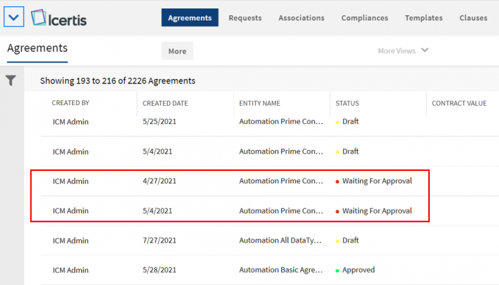Click the Contract Value column header
Viewport: 499px width, 285px height.
pos(459,103)
